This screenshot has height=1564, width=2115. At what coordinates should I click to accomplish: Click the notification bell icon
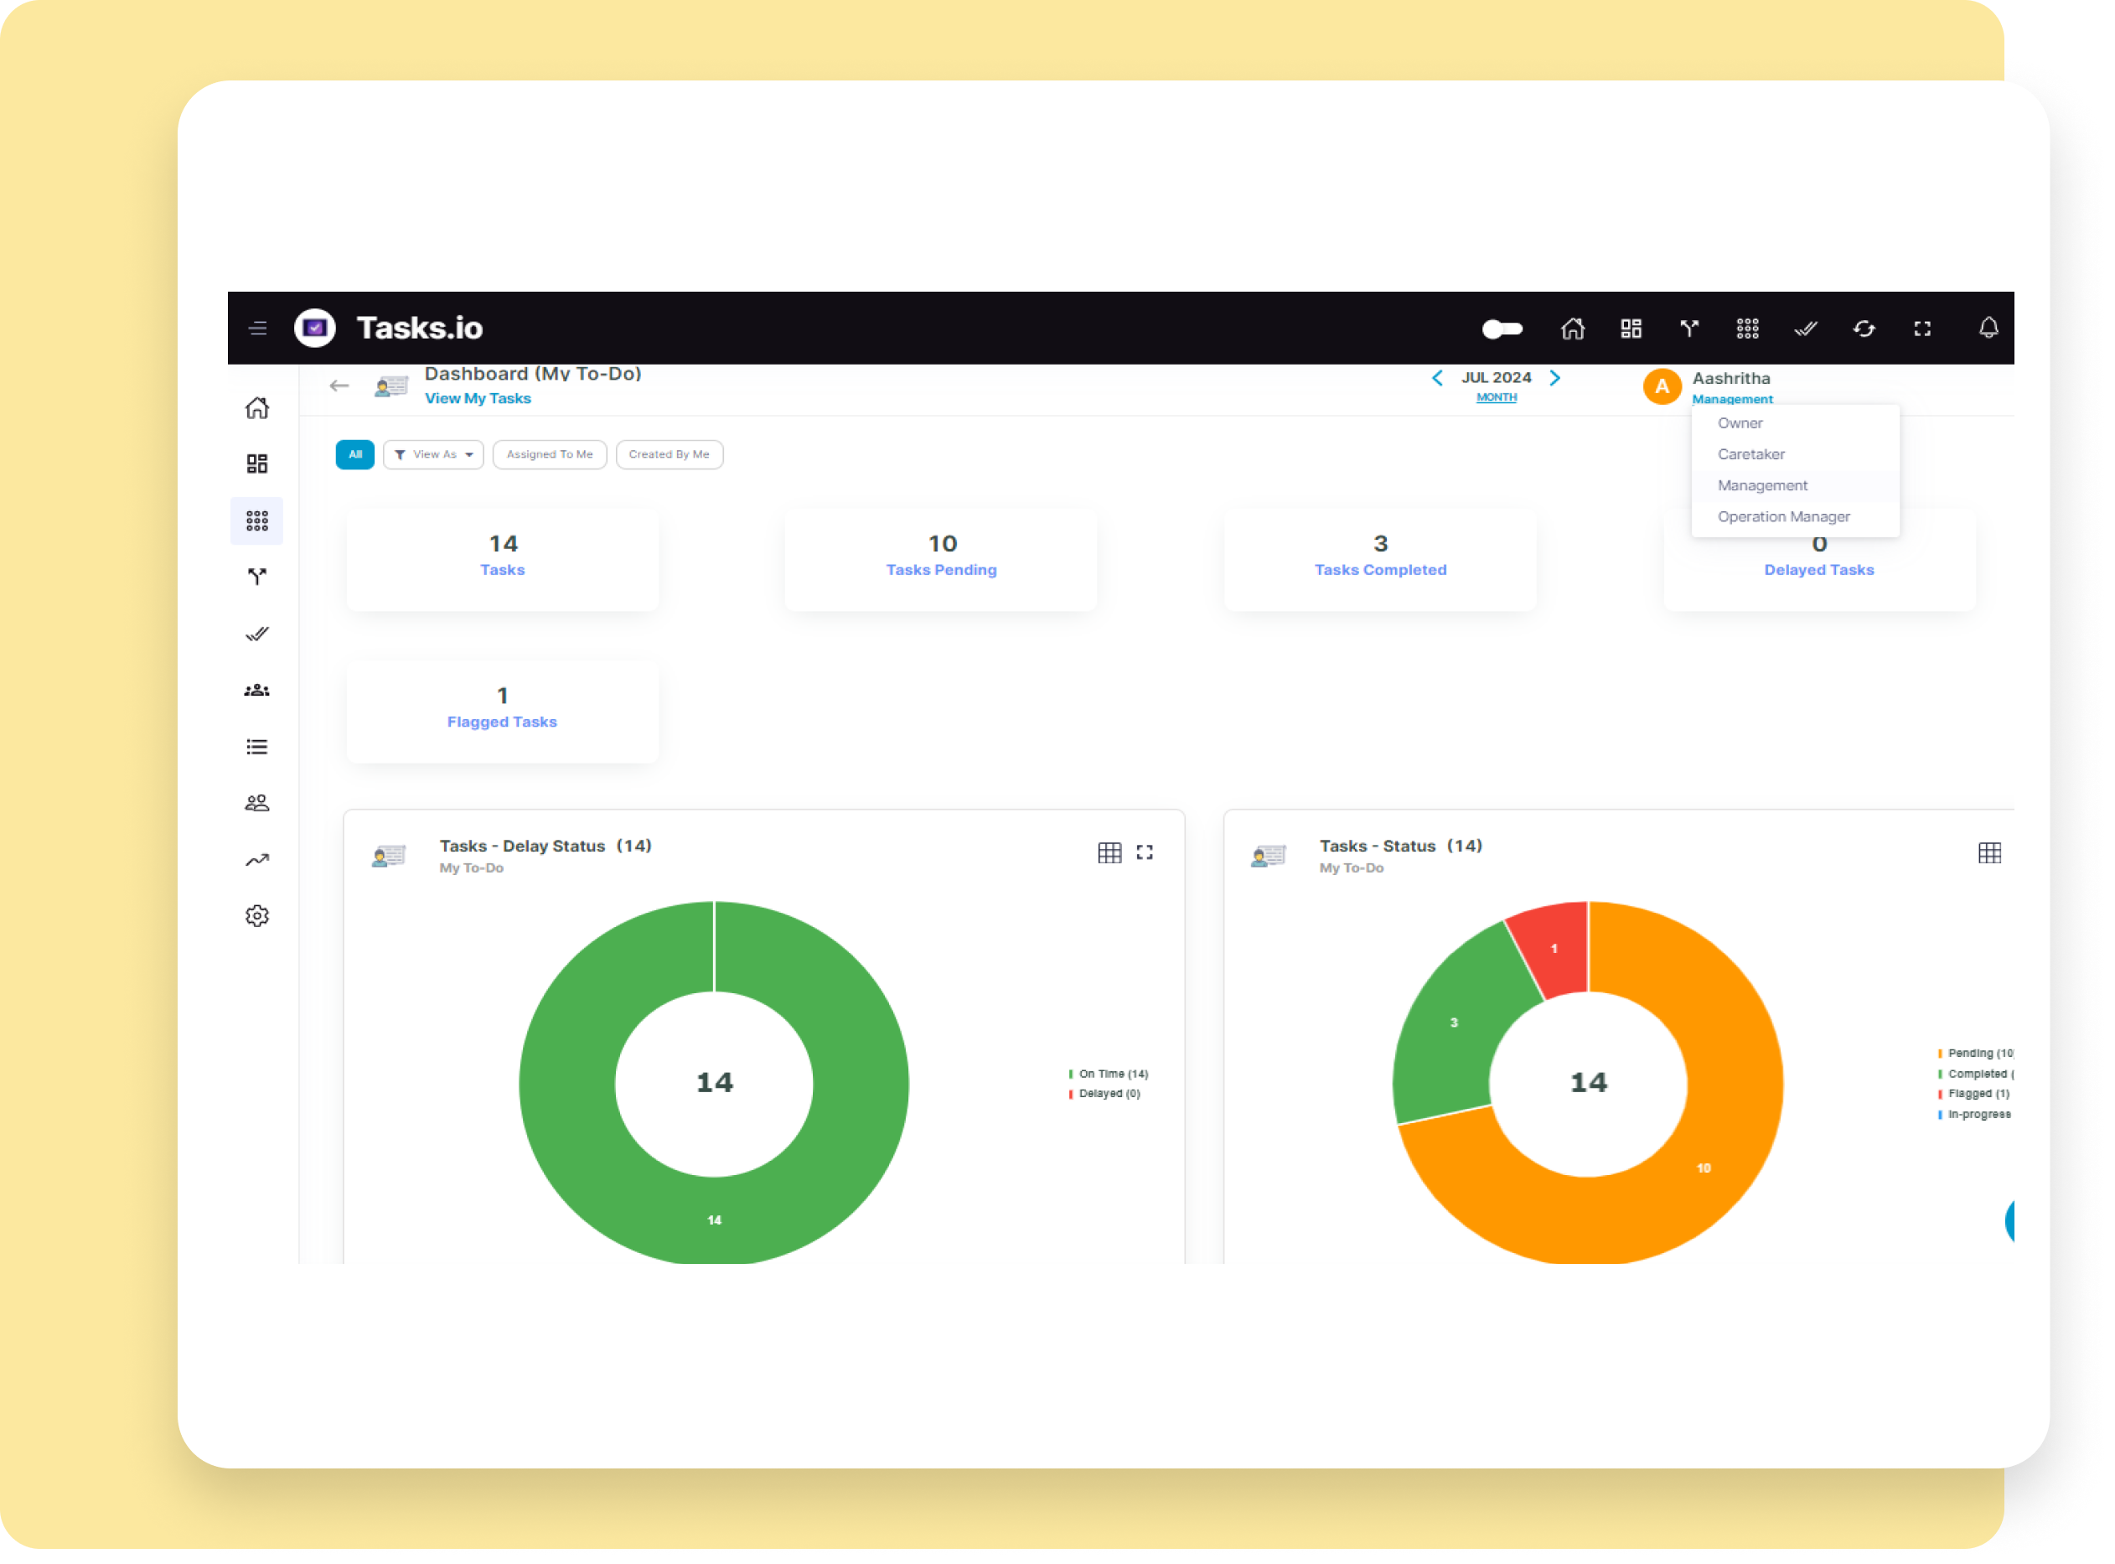coord(1988,329)
